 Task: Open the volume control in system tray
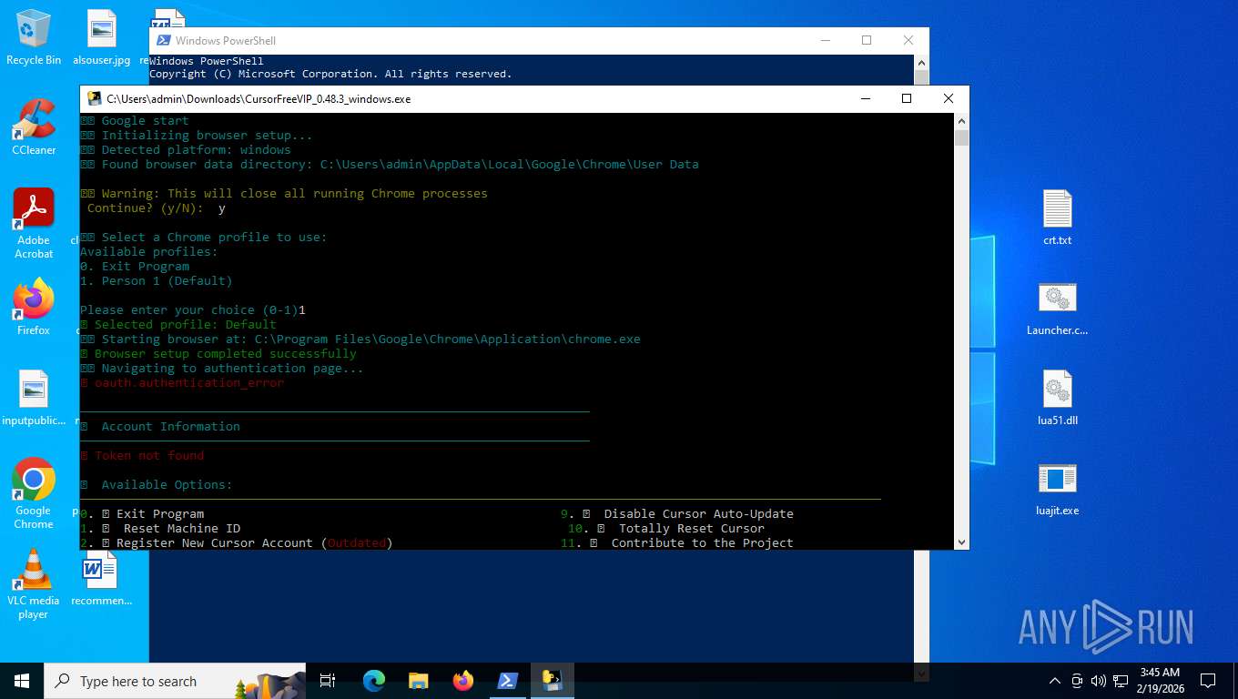tap(1098, 681)
